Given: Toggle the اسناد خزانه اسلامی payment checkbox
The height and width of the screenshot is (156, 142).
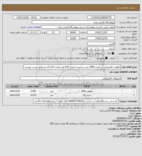Looking at the screenshot, I should (x=89, y=58).
